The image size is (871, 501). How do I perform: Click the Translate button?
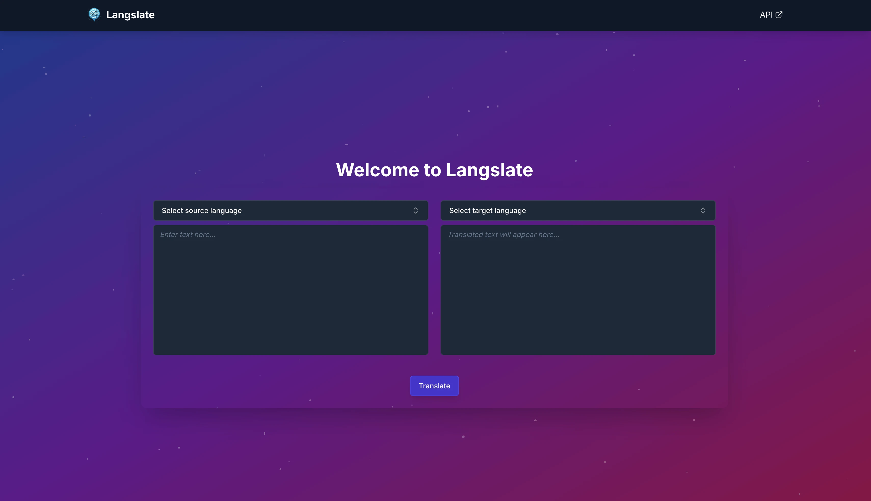pos(434,386)
